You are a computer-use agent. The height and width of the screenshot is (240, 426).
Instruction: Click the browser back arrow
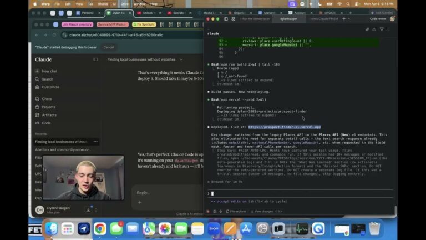[37, 35]
